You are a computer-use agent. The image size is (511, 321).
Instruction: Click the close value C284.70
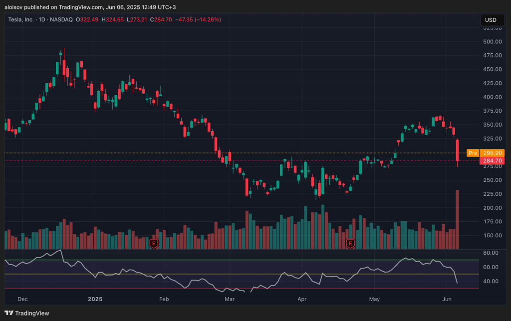pos(161,19)
